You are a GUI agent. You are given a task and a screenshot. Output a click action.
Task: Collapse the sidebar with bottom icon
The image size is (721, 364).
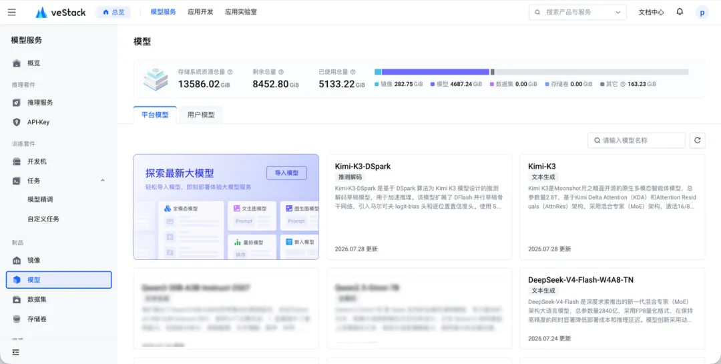(16, 352)
